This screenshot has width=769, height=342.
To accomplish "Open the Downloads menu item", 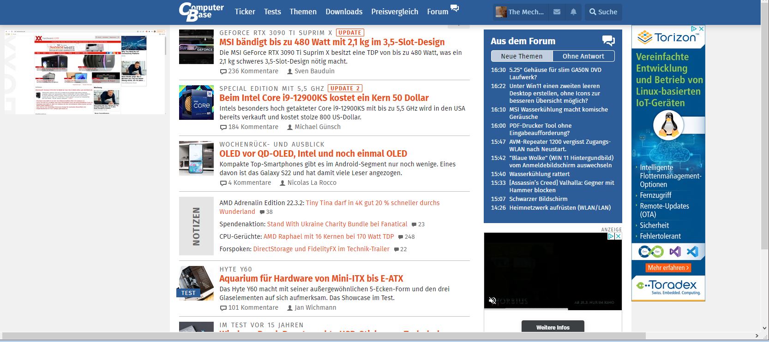I will tap(344, 12).
